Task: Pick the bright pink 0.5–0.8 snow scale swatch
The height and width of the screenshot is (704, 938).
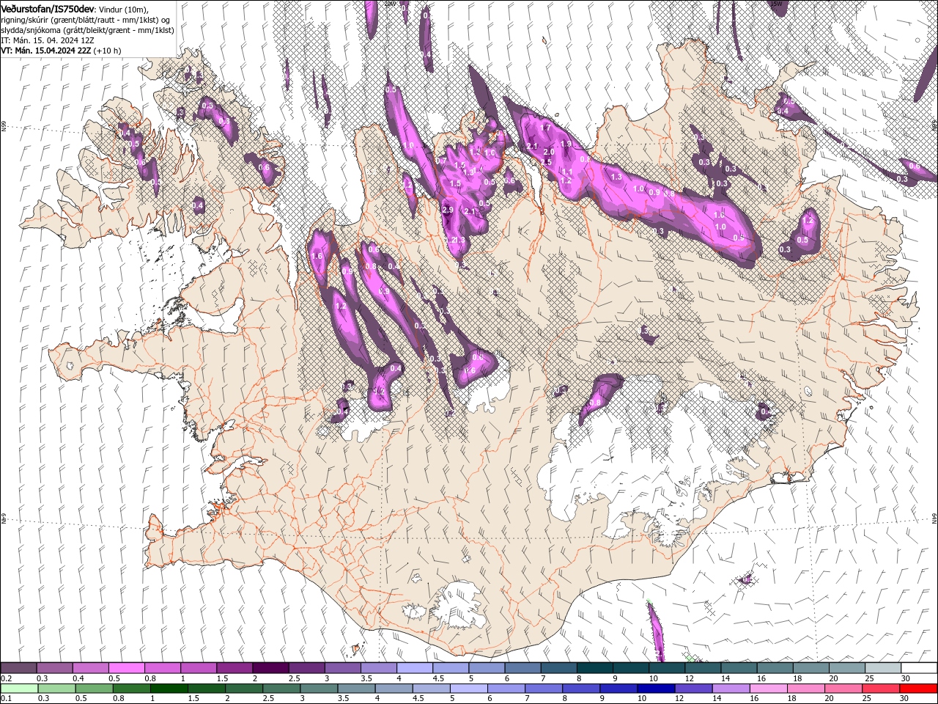Action: tap(126, 668)
